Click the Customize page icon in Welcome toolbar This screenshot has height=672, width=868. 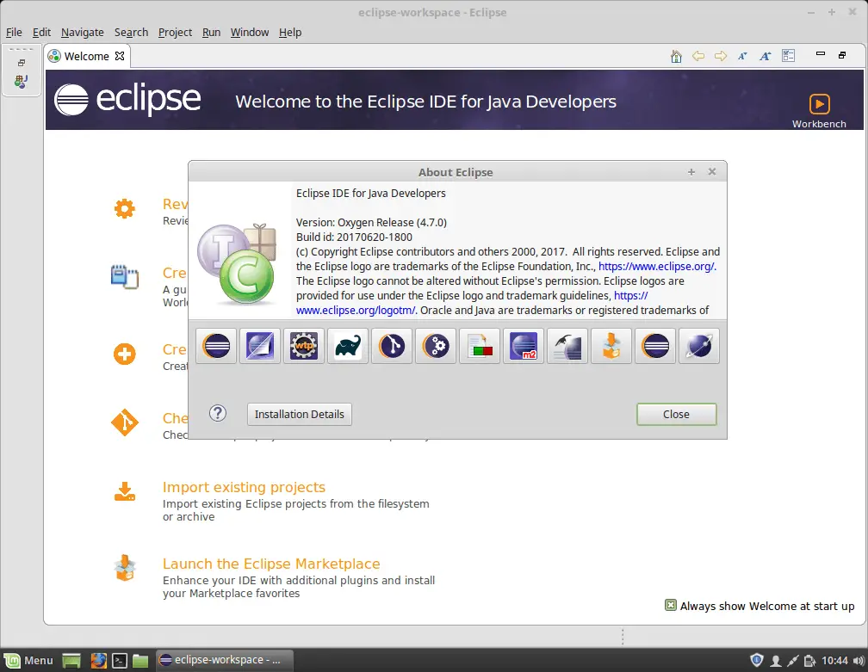788,55
